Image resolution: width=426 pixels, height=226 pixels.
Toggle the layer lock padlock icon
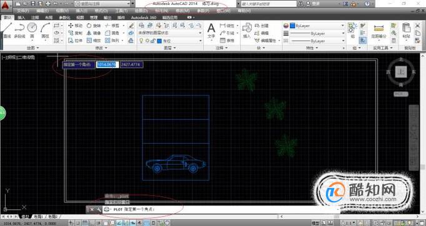tap(153, 41)
